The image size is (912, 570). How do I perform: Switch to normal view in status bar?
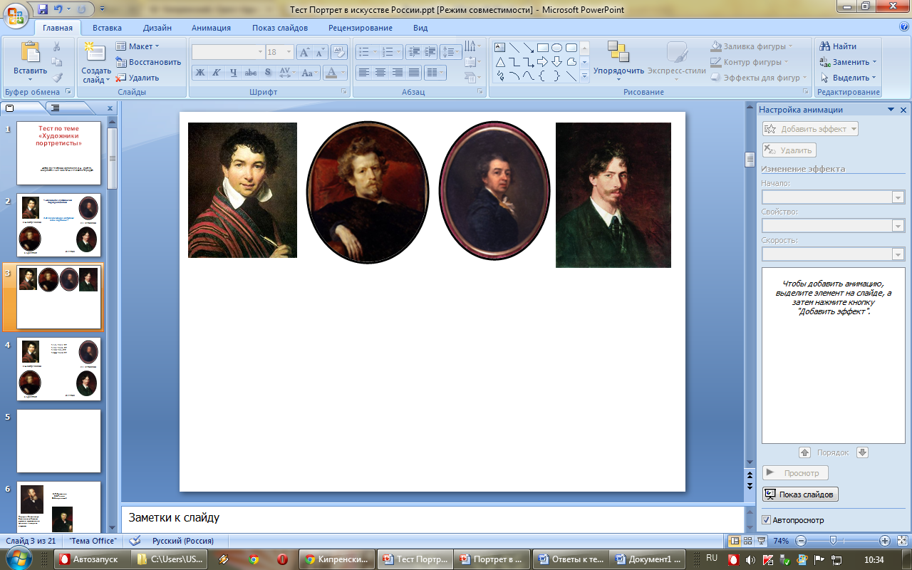pyautogui.click(x=735, y=541)
